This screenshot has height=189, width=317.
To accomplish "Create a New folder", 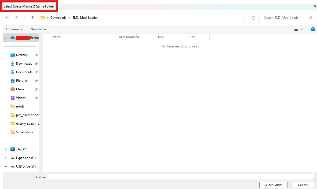I will pos(38,29).
